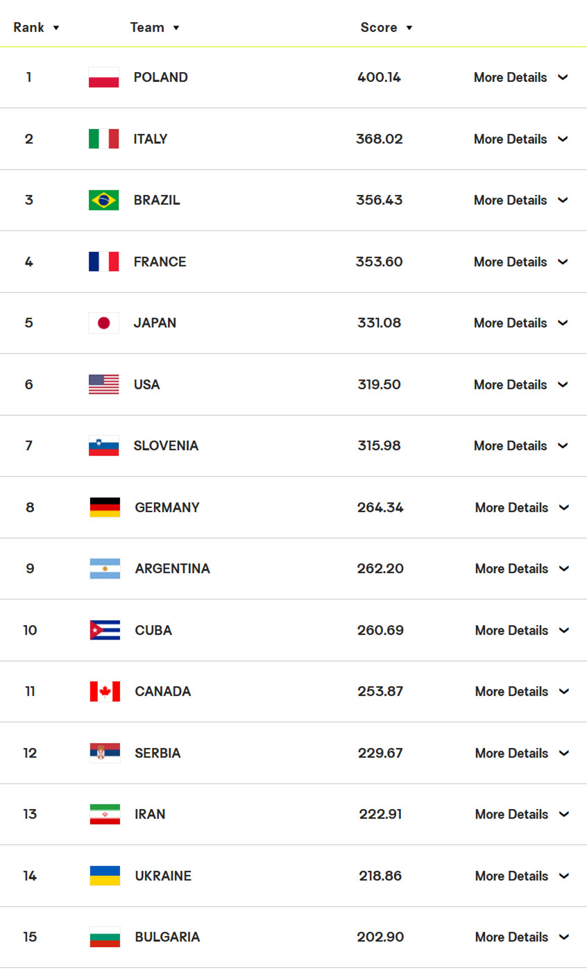This screenshot has width=587, height=972.
Task: Expand More Details for Slovenia
Action: pos(520,445)
